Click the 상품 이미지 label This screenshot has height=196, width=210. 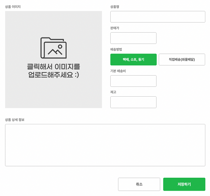tap(13, 7)
